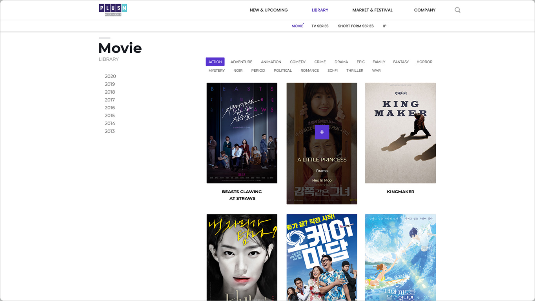
Task: Filter by THRILLER genre
Action: coord(355,71)
